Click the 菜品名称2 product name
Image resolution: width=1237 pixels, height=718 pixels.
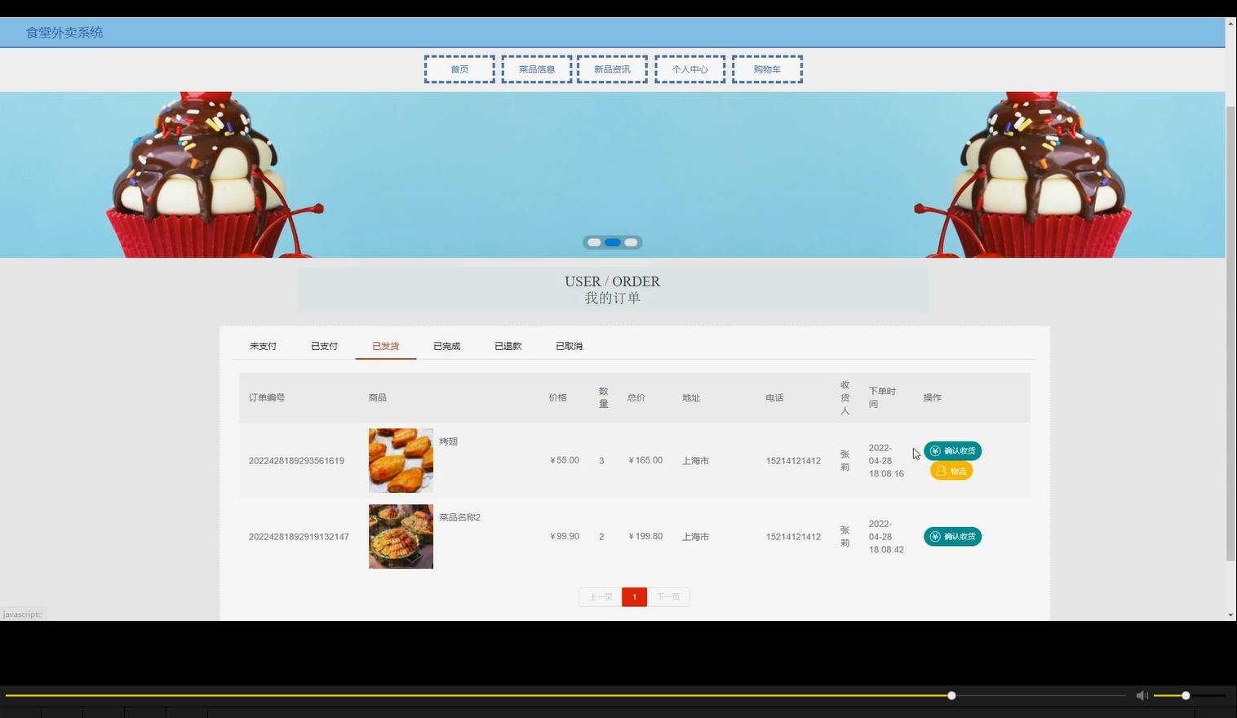click(460, 517)
